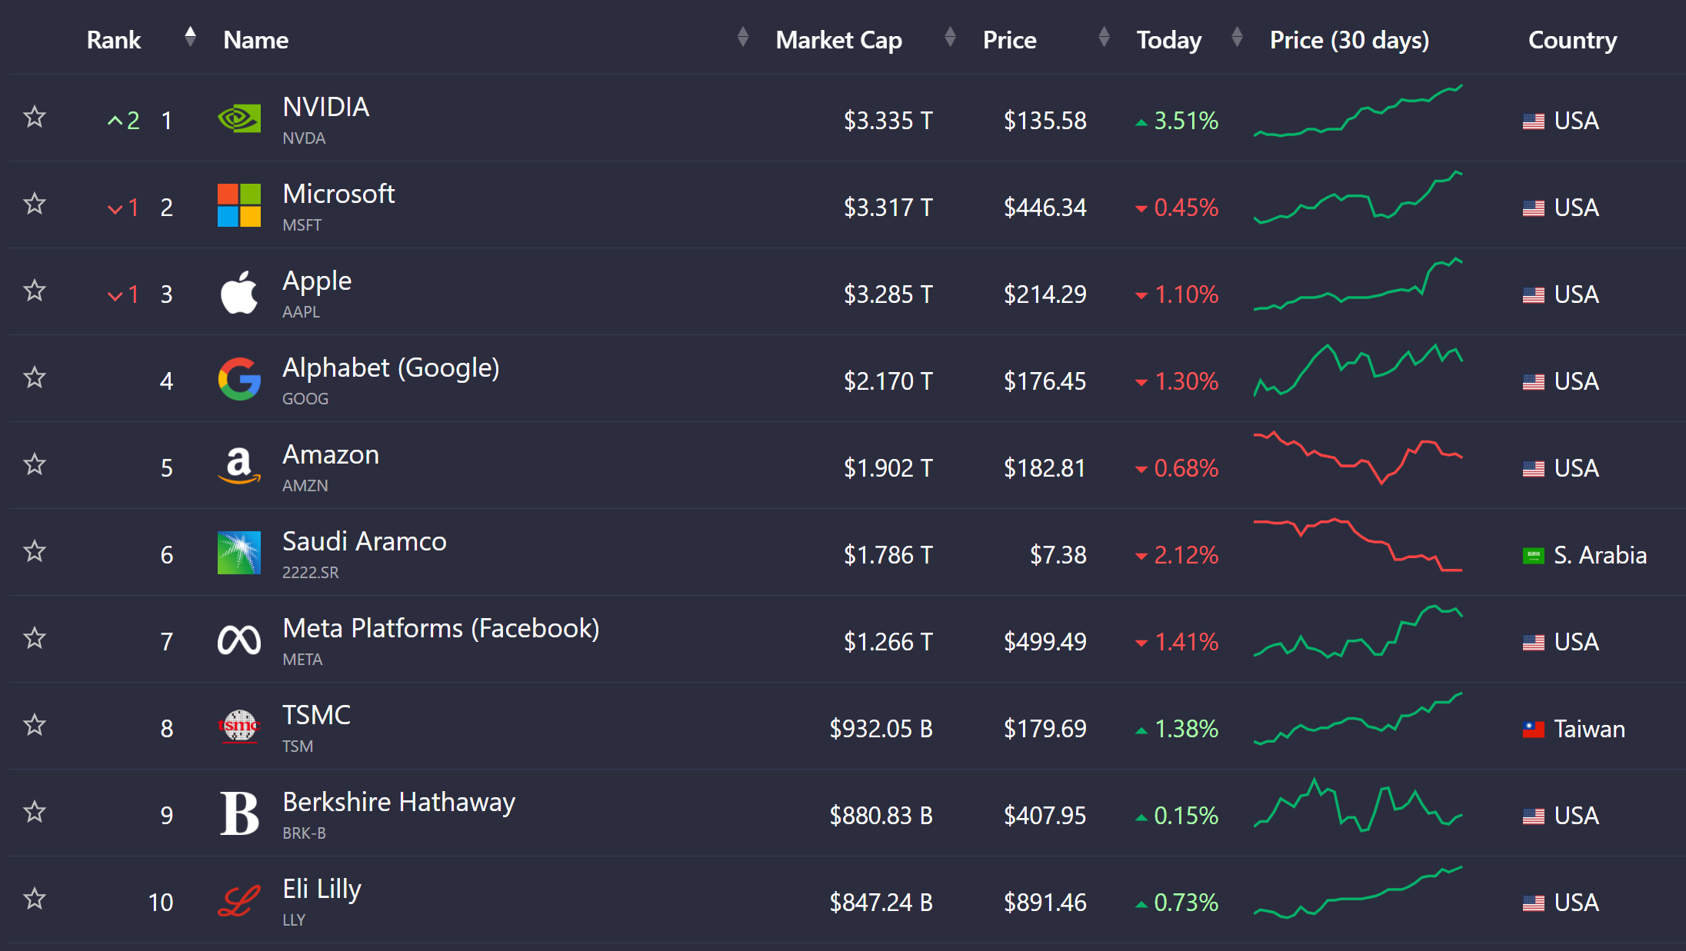Open Amazon's red 30-day price chart
The height and width of the screenshot is (951, 1686).
pos(1358,457)
